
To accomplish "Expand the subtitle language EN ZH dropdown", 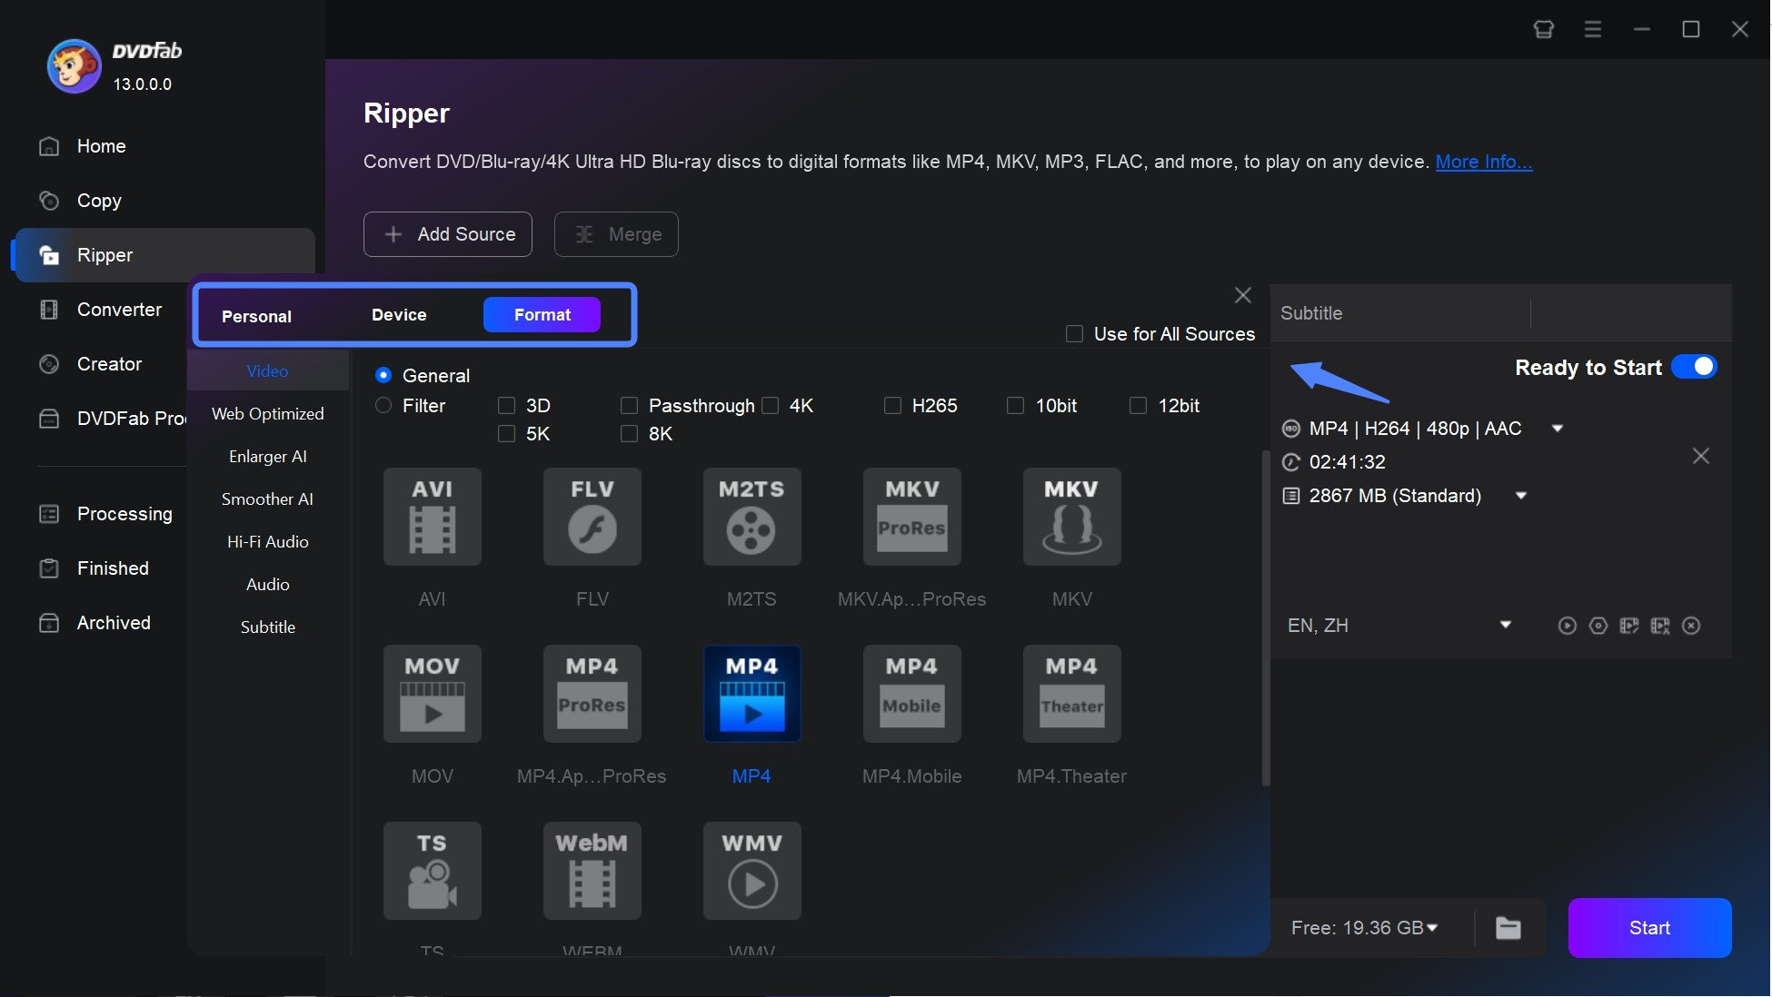I will click(x=1502, y=625).
